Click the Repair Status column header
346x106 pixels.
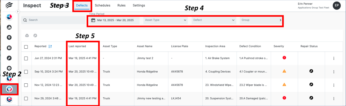(309, 46)
